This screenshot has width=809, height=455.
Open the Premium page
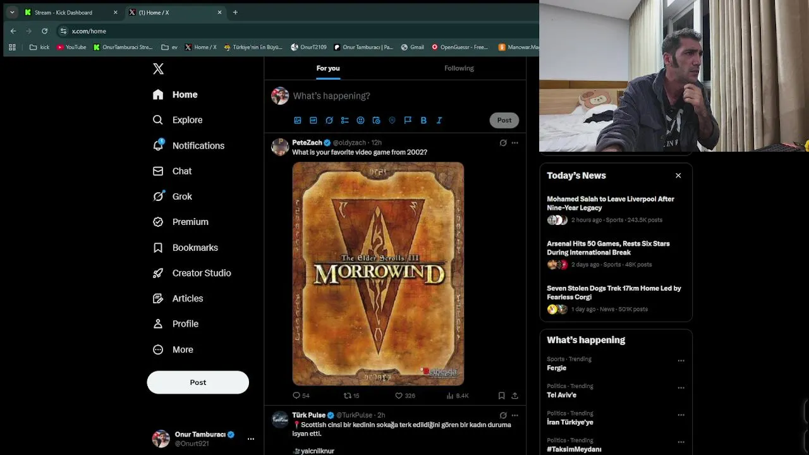(180, 222)
